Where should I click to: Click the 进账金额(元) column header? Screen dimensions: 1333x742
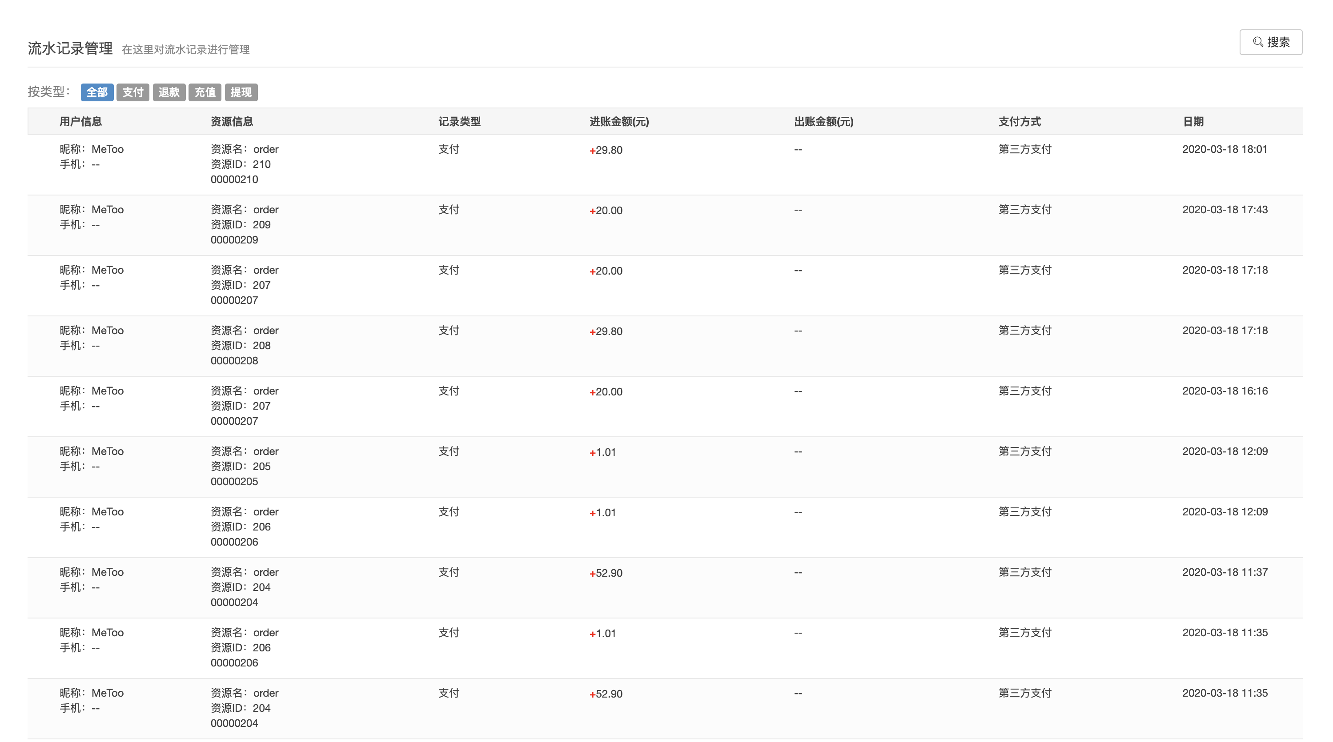[x=619, y=121]
